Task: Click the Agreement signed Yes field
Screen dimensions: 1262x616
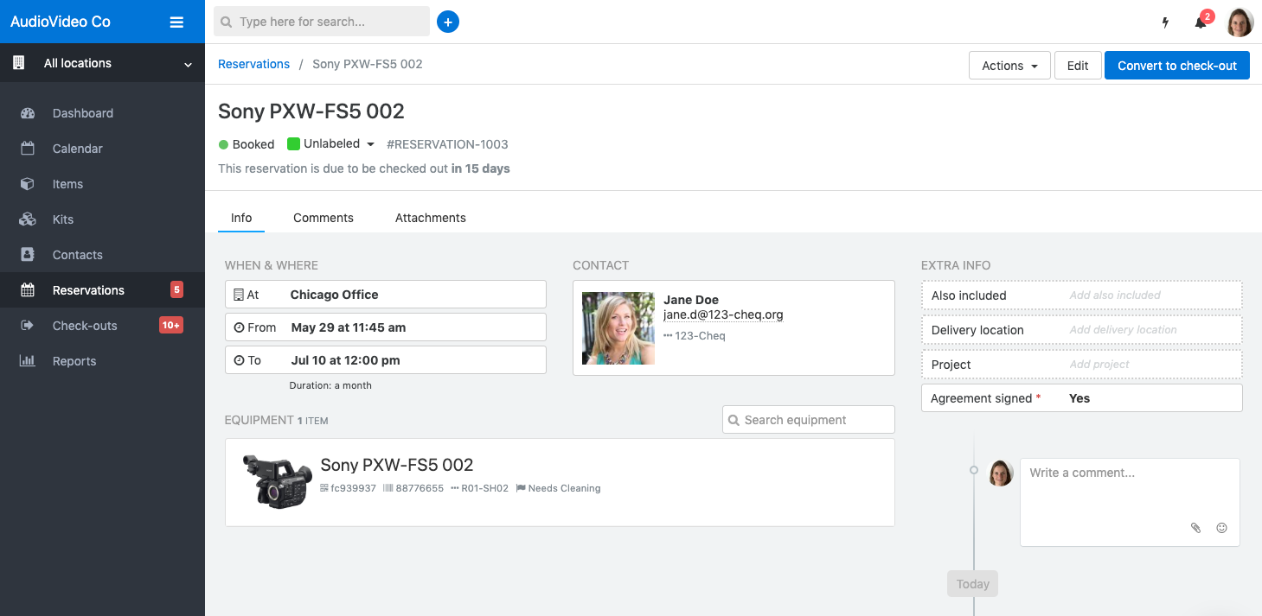Action: click(x=1082, y=398)
